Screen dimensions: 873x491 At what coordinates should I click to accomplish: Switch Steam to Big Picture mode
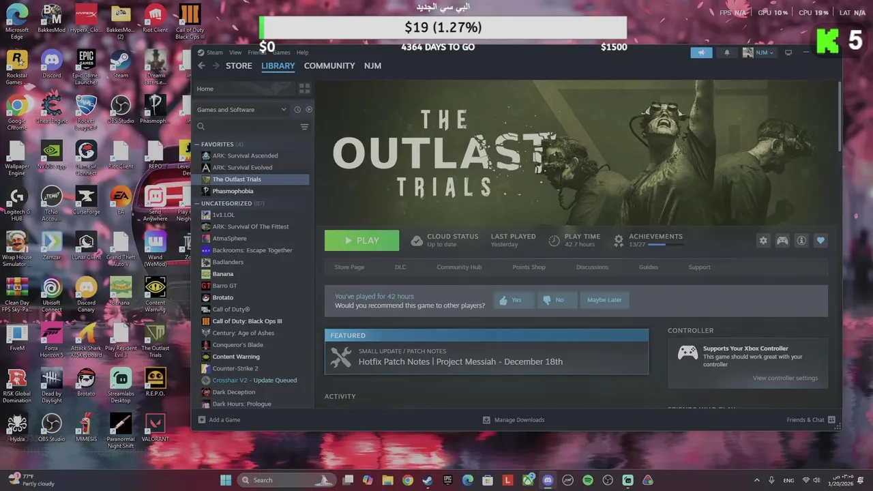click(788, 53)
